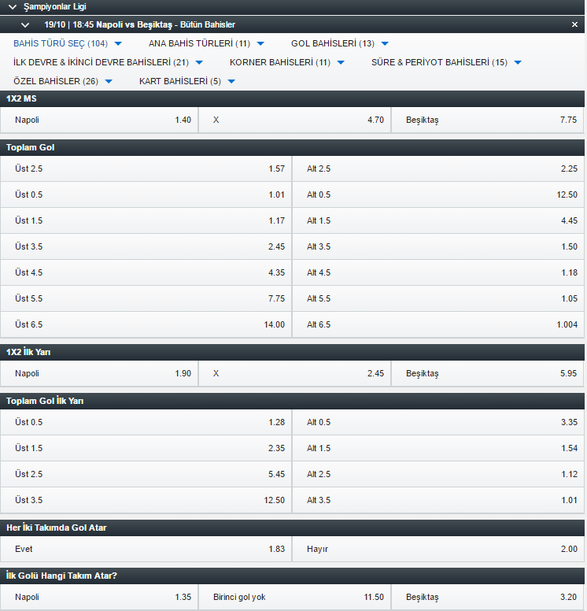Collapse the Şampiyonlar Ligi section
The height and width of the screenshot is (611, 587).
point(12,6)
